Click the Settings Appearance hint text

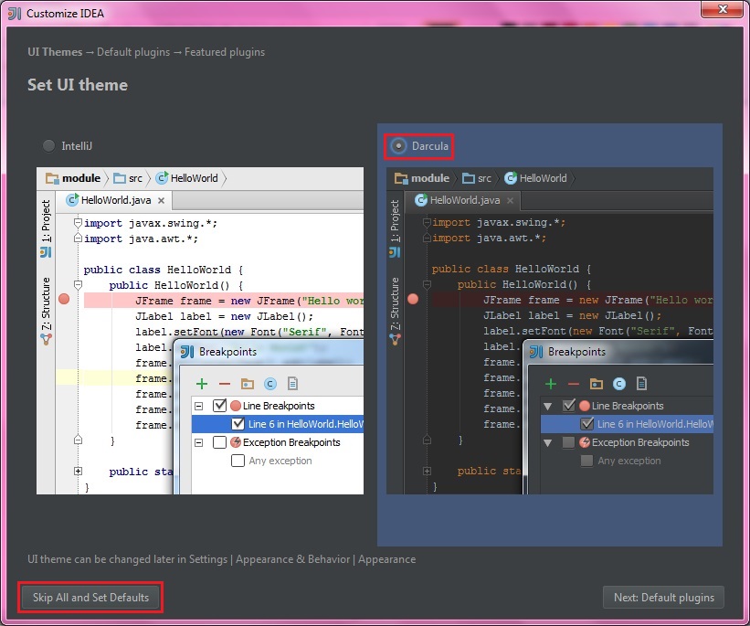221,559
